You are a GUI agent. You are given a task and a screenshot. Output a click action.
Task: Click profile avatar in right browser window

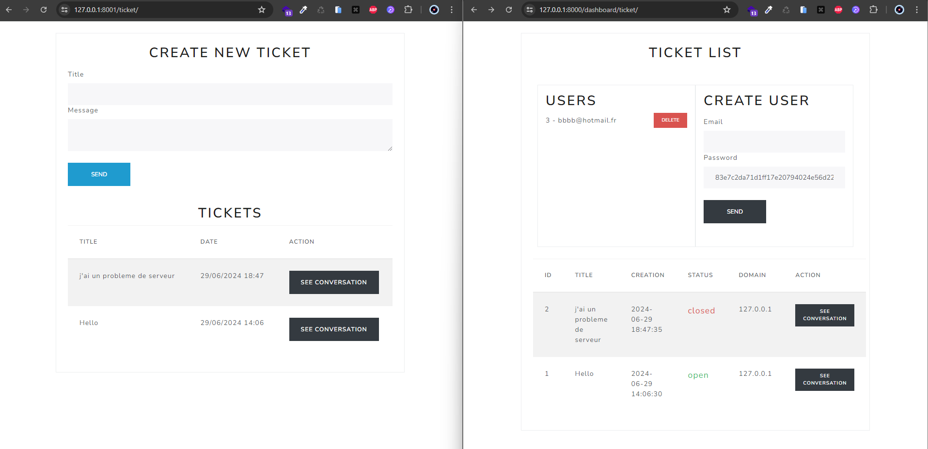point(899,10)
